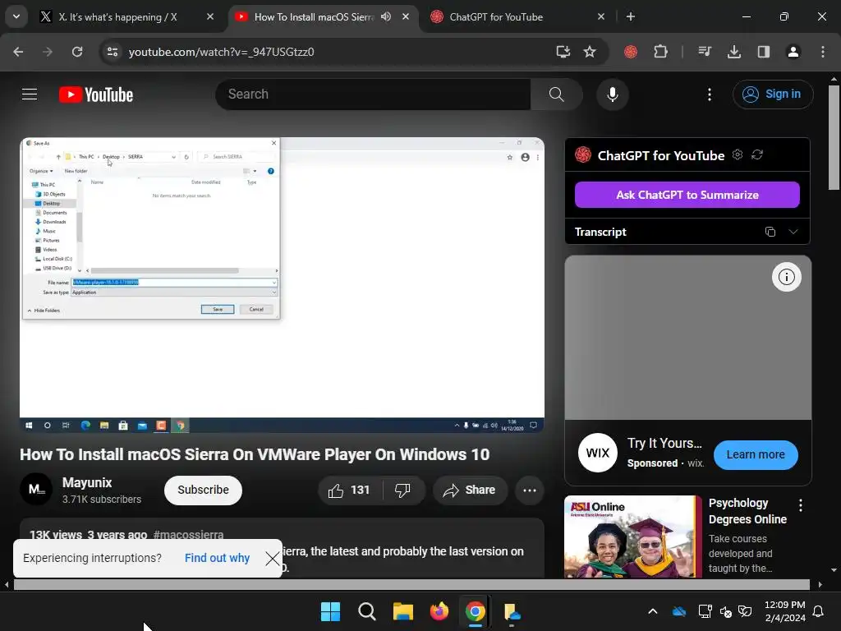
Task: Copy the transcript with the copy icon
Action: click(770, 232)
